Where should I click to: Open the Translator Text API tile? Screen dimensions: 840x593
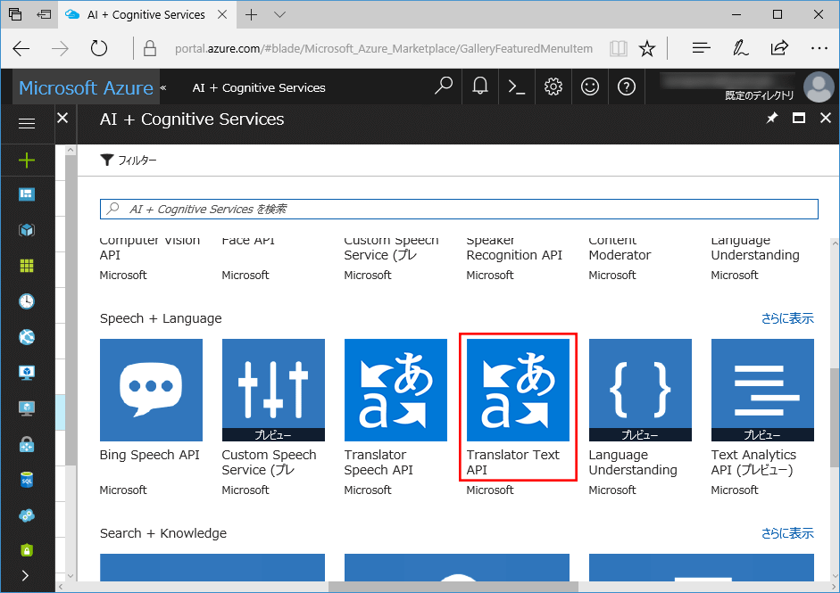[x=518, y=407]
